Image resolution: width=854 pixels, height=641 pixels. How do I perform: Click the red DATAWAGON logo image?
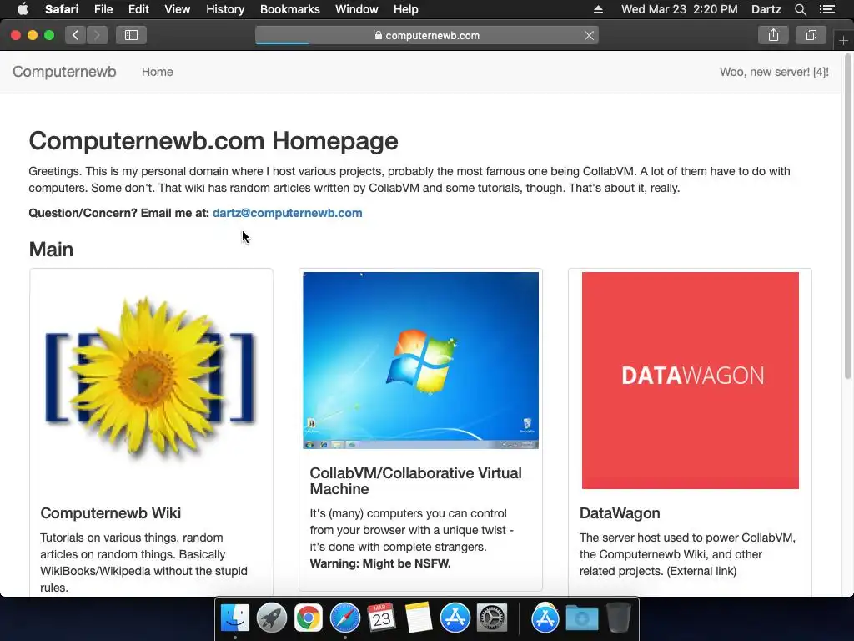[690, 381]
